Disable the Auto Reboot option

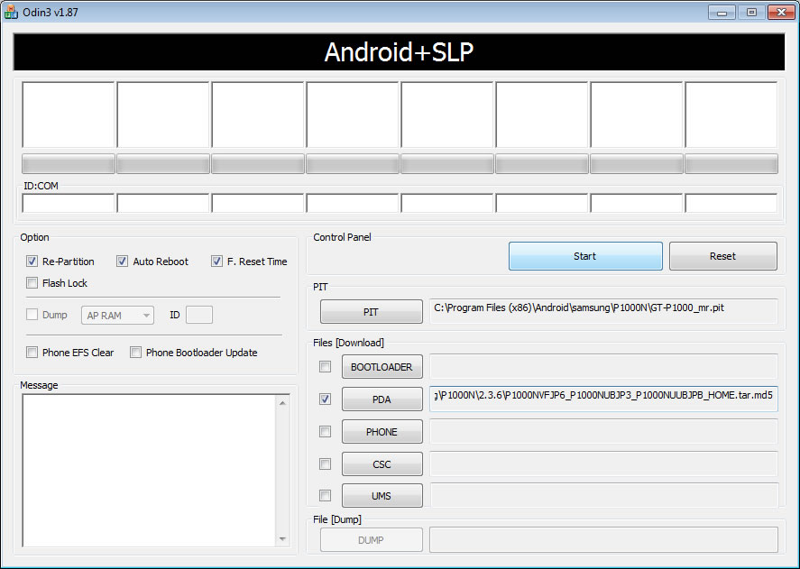122,262
